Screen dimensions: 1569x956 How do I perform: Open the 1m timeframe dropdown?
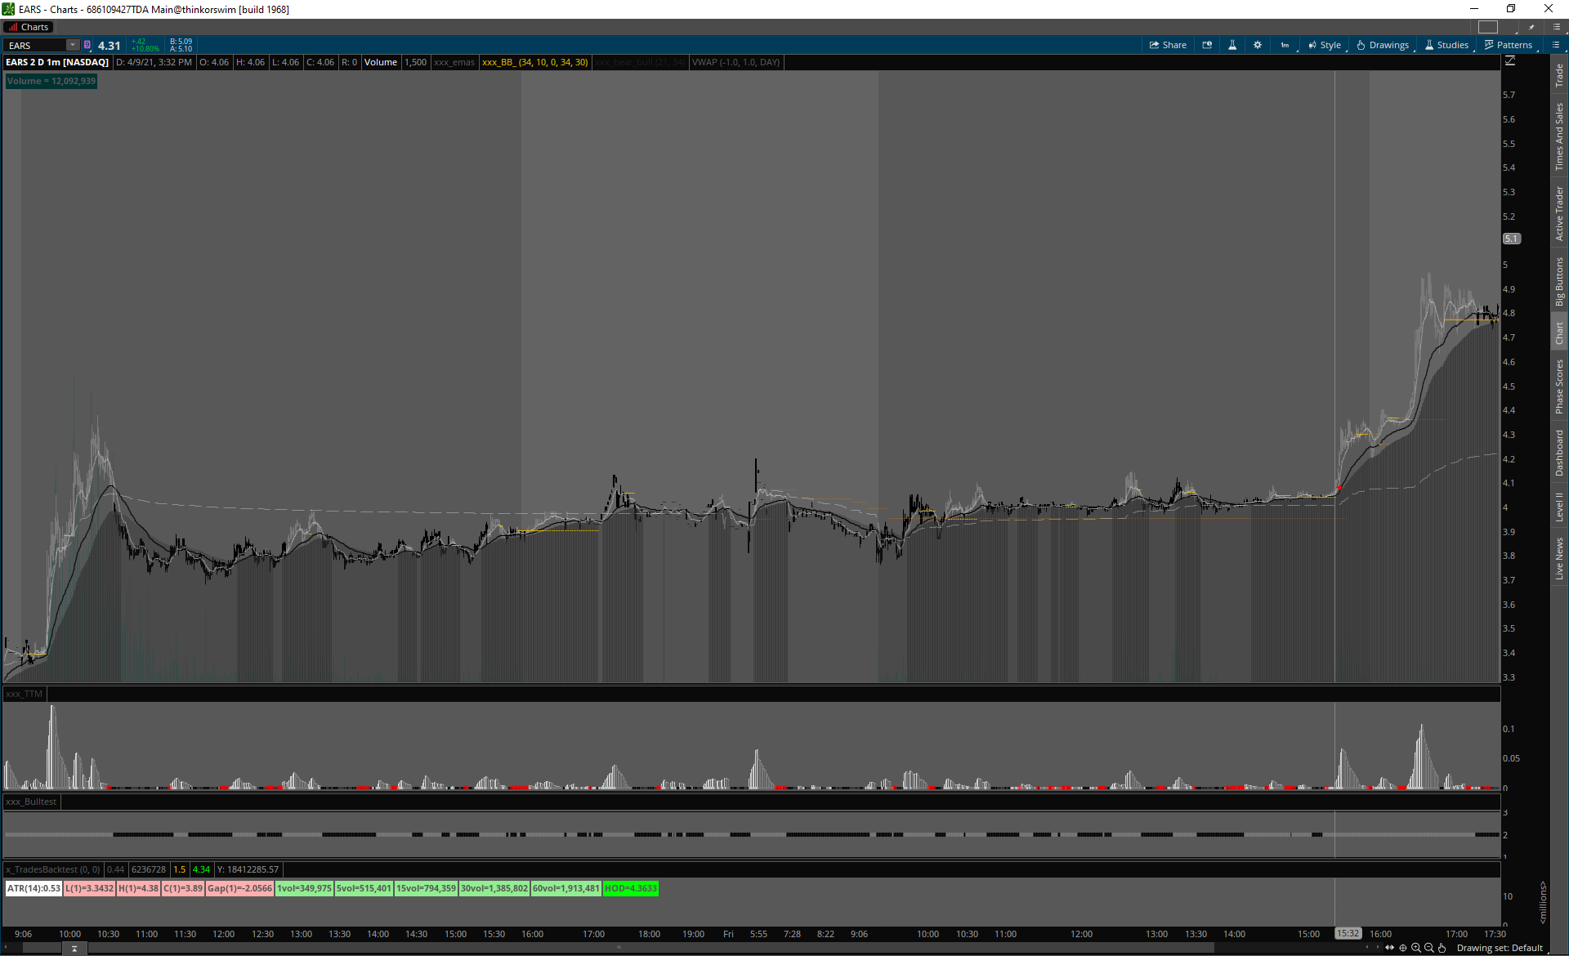[1285, 45]
